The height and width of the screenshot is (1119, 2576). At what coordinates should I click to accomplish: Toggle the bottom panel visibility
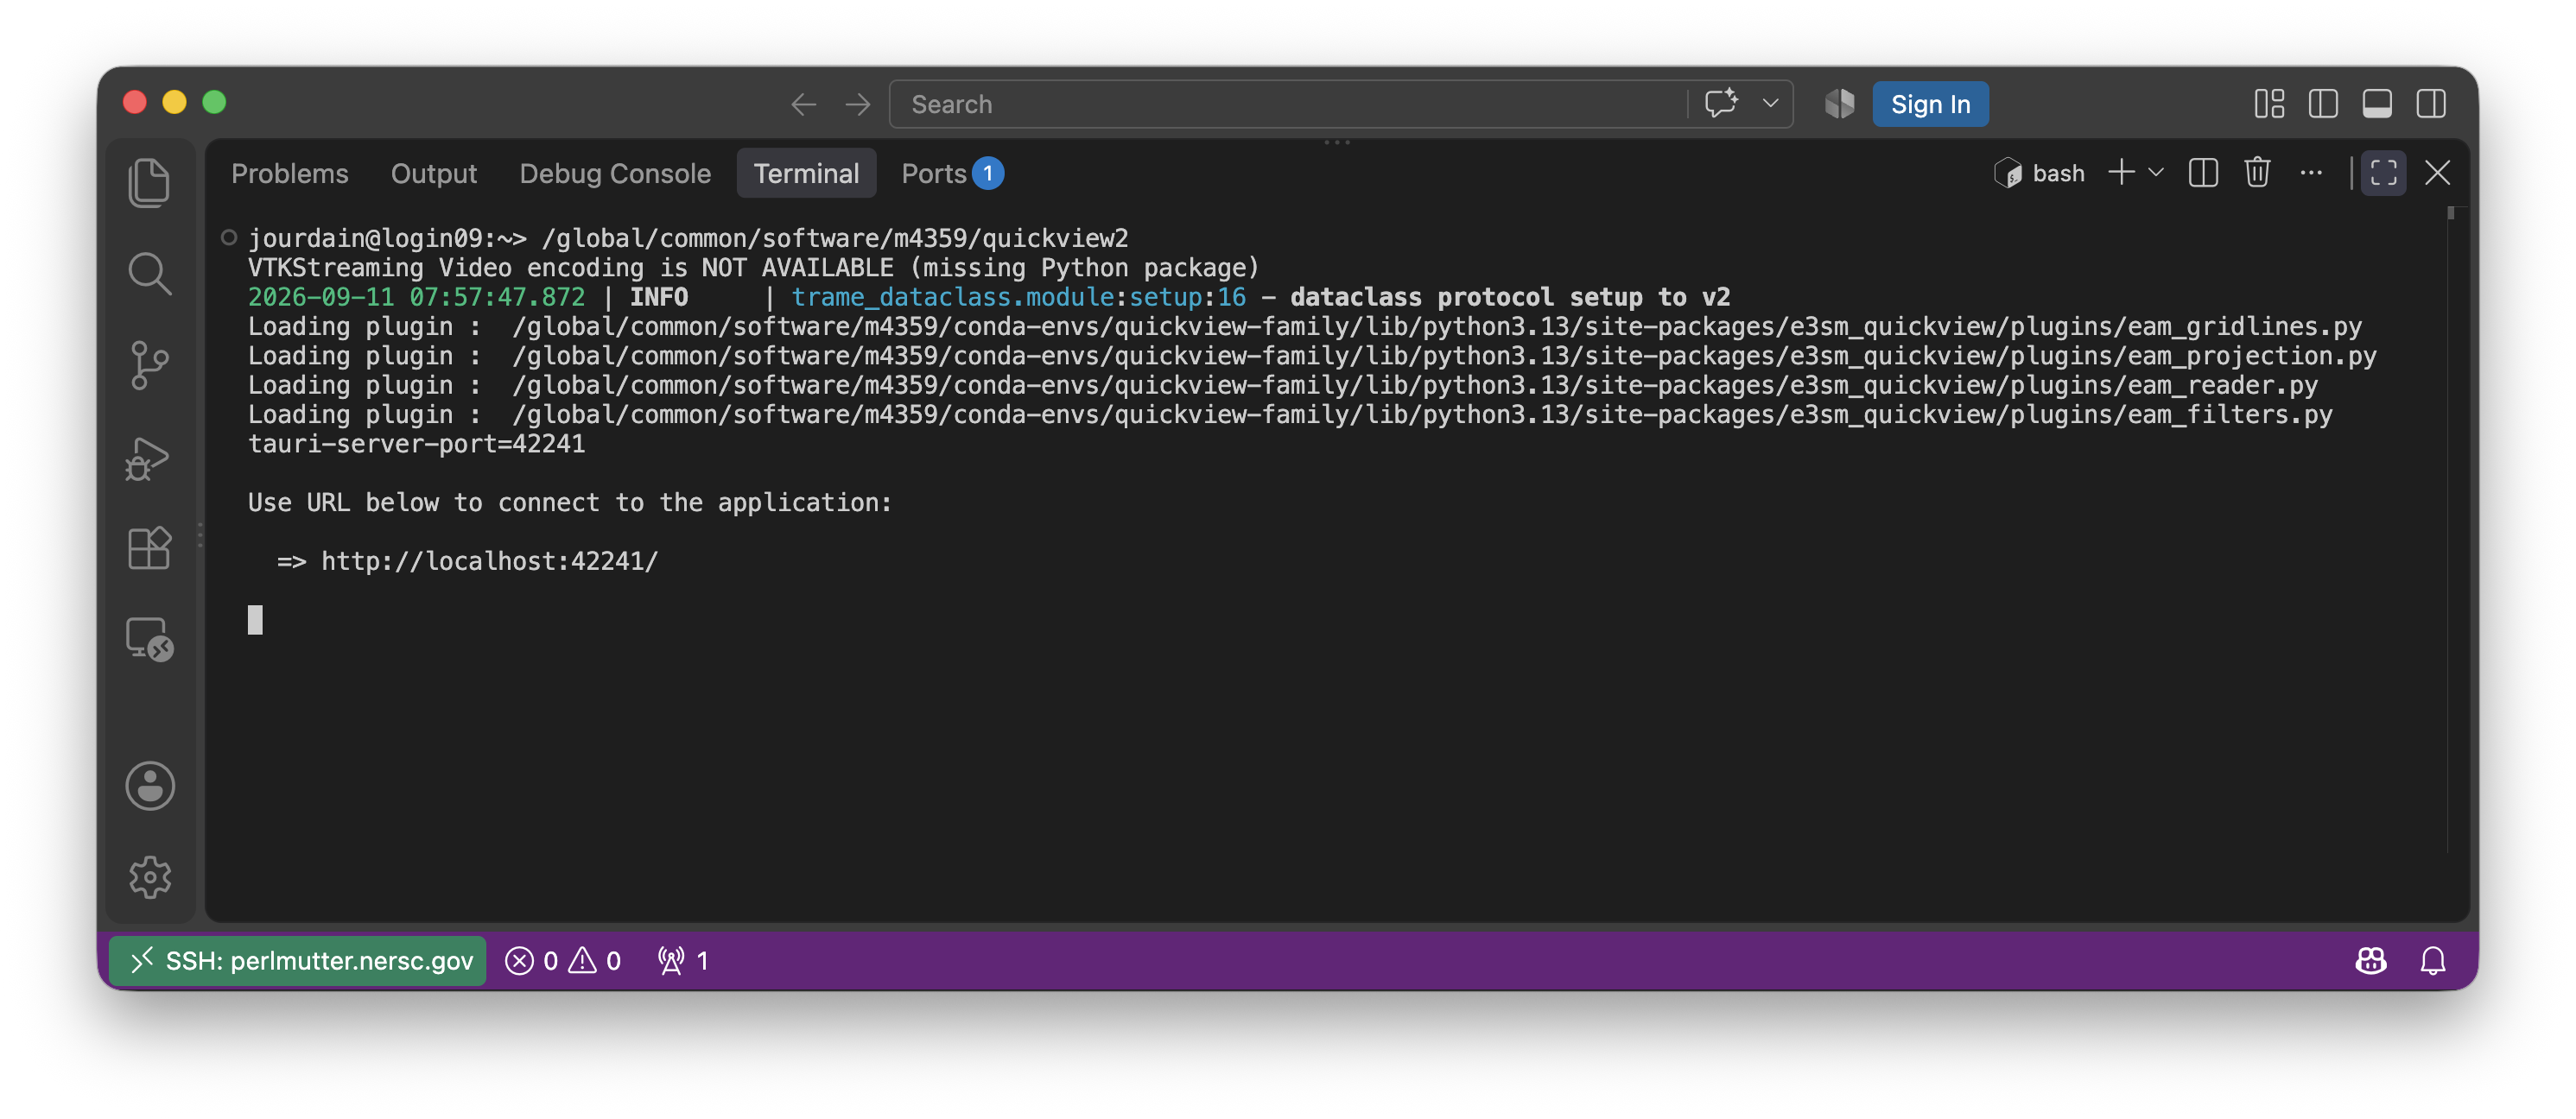coord(2377,104)
